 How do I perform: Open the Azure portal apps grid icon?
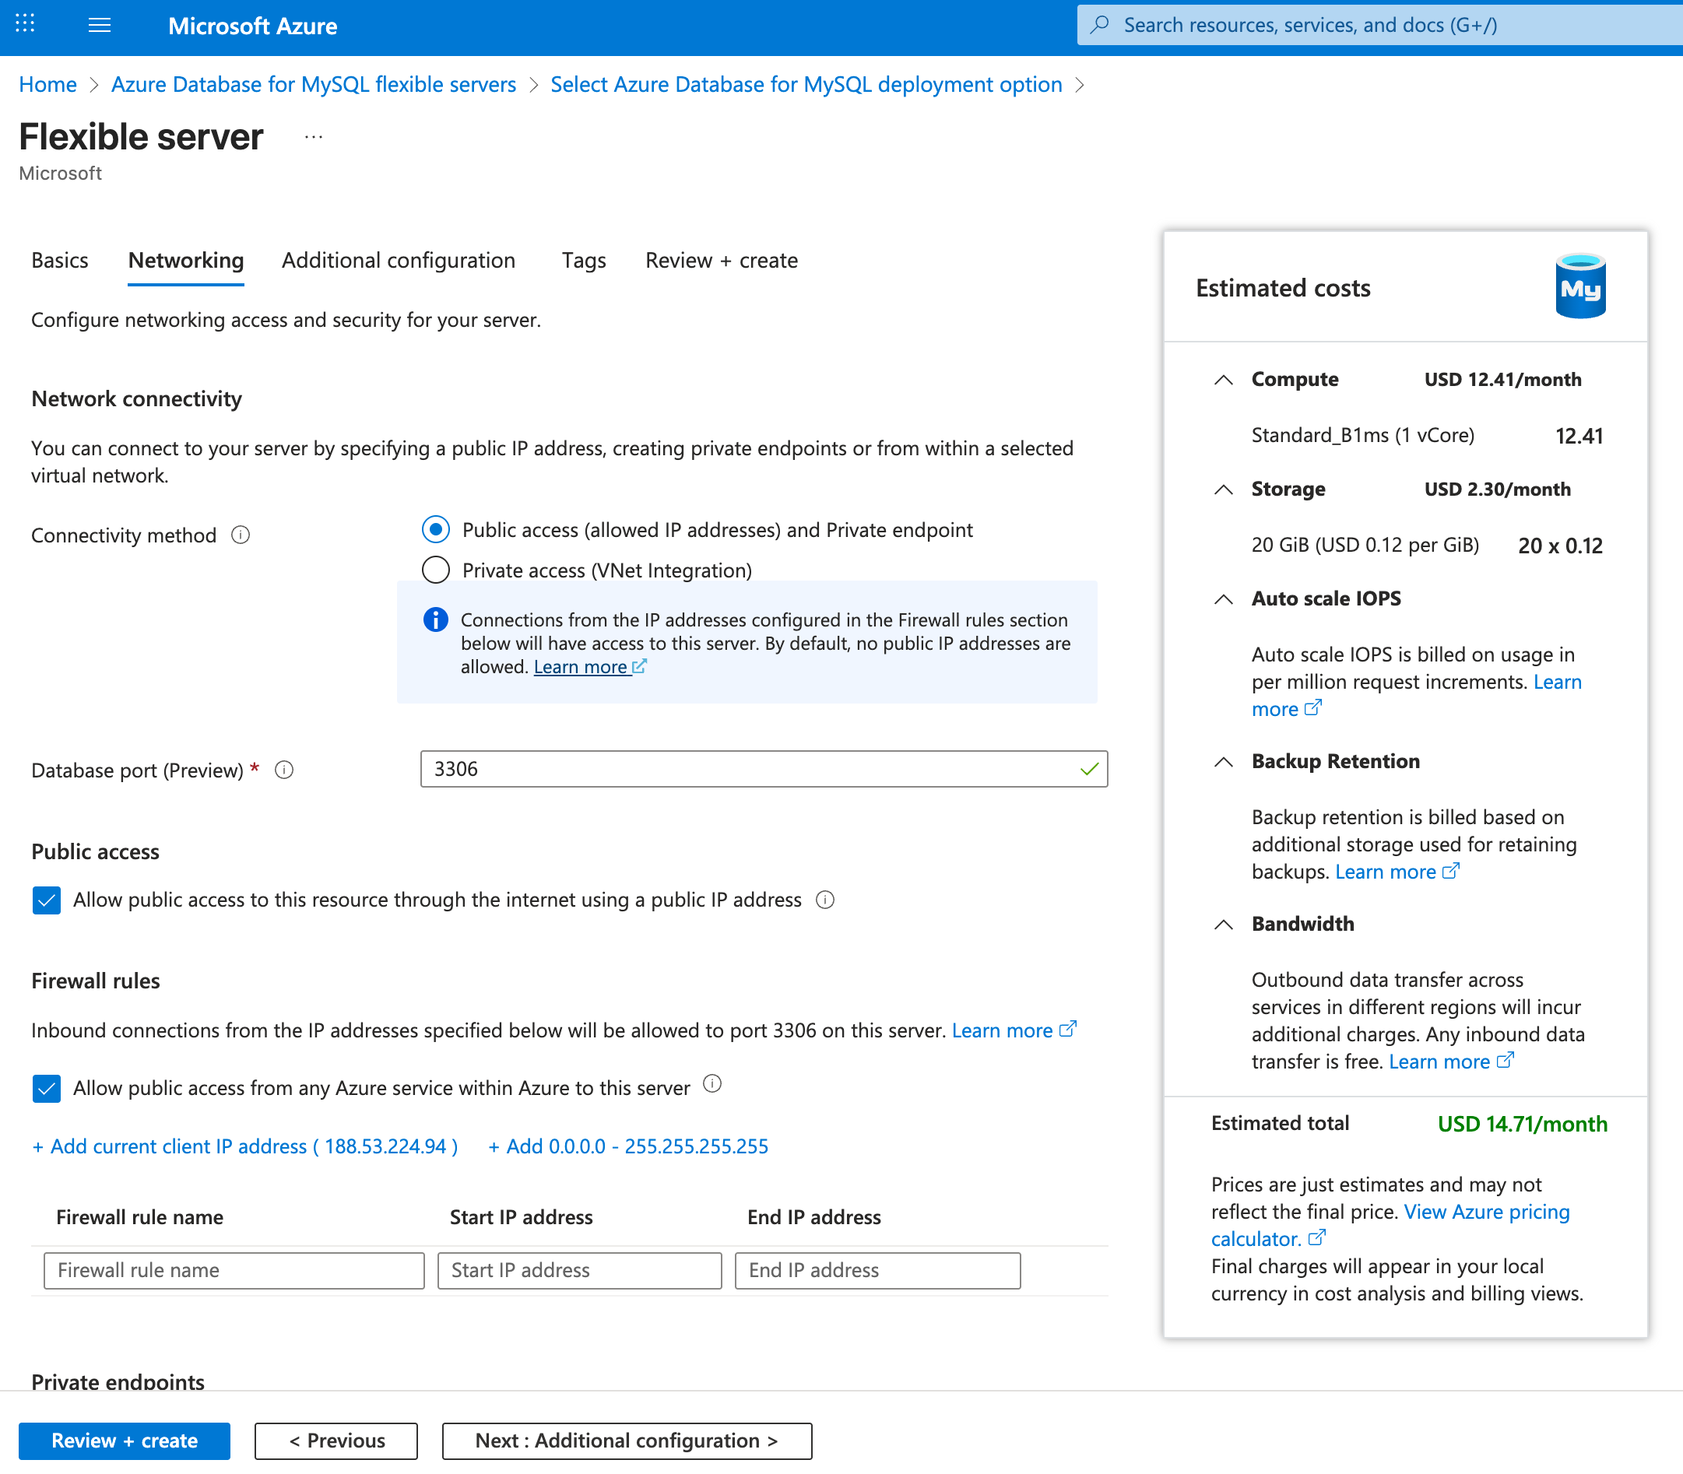tap(25, 25)
